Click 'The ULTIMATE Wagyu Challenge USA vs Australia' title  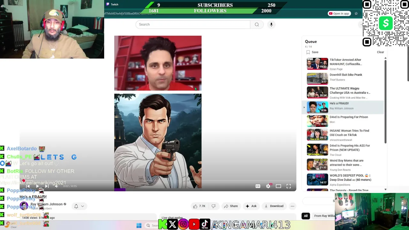pyautogui.click(x=350, y=90)
